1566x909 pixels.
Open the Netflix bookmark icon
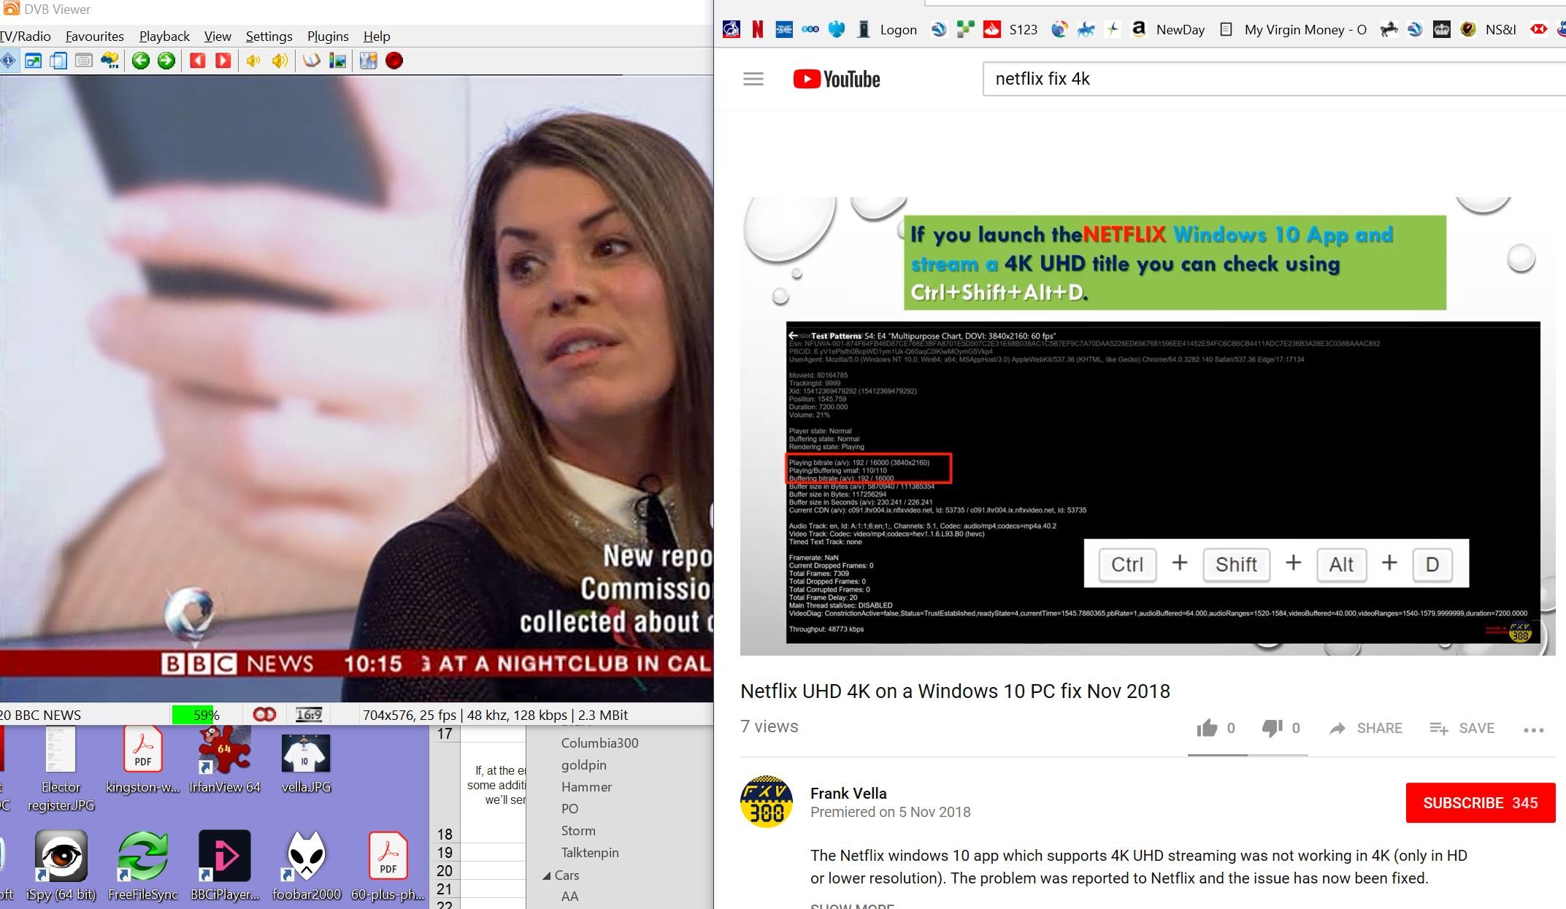(758, 29)
